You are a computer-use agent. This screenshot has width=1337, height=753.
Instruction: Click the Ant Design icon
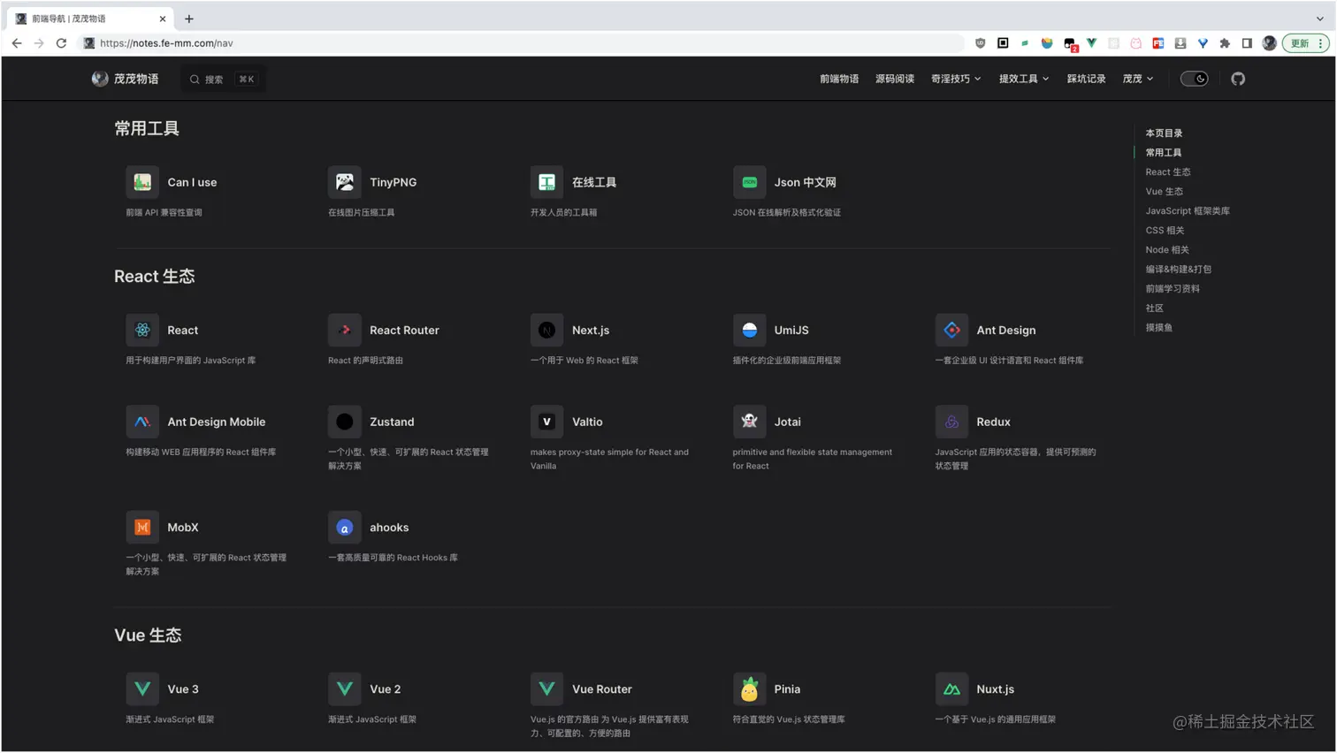click(x=952, y=330)
